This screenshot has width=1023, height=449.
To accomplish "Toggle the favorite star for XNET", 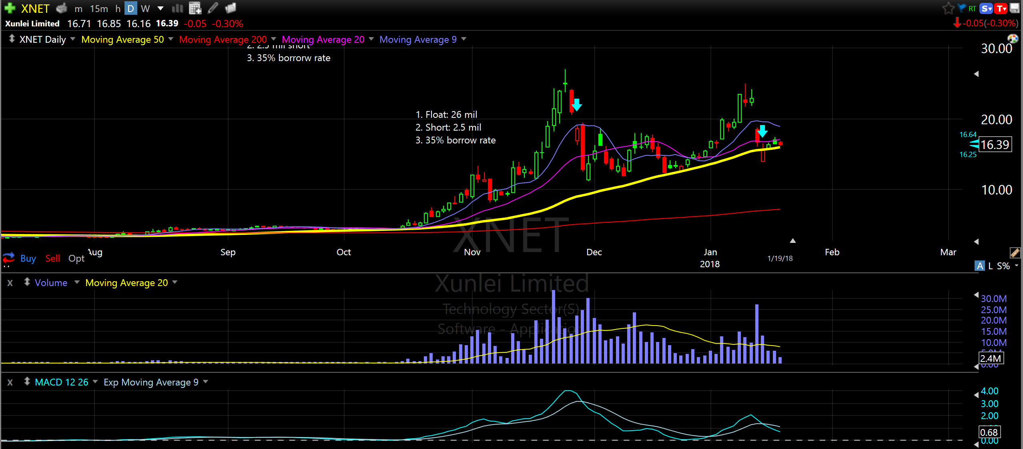I will point(948,8).
